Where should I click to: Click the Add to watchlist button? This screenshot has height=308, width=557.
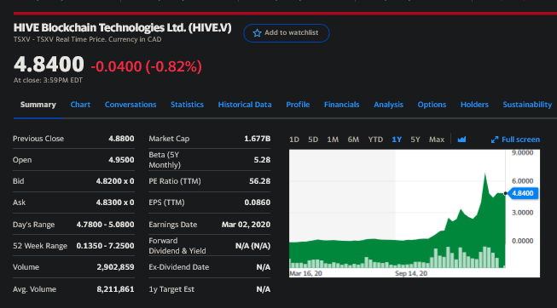coord(287,33)
